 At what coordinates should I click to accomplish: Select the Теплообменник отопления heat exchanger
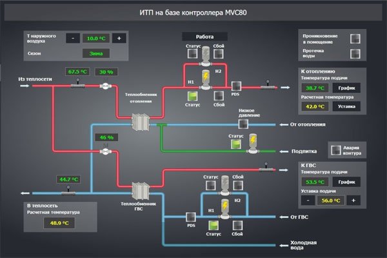[141, 122]
